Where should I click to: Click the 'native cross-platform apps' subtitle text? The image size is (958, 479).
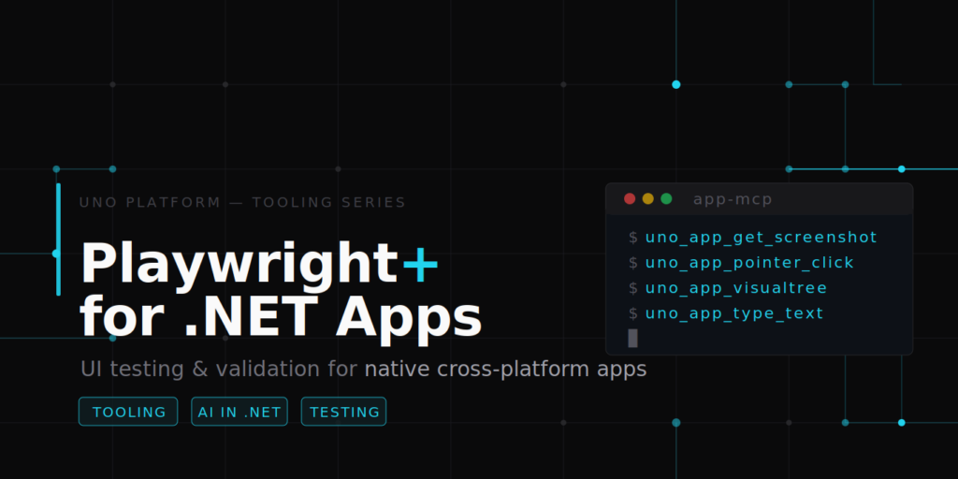(x=505, y=369)
